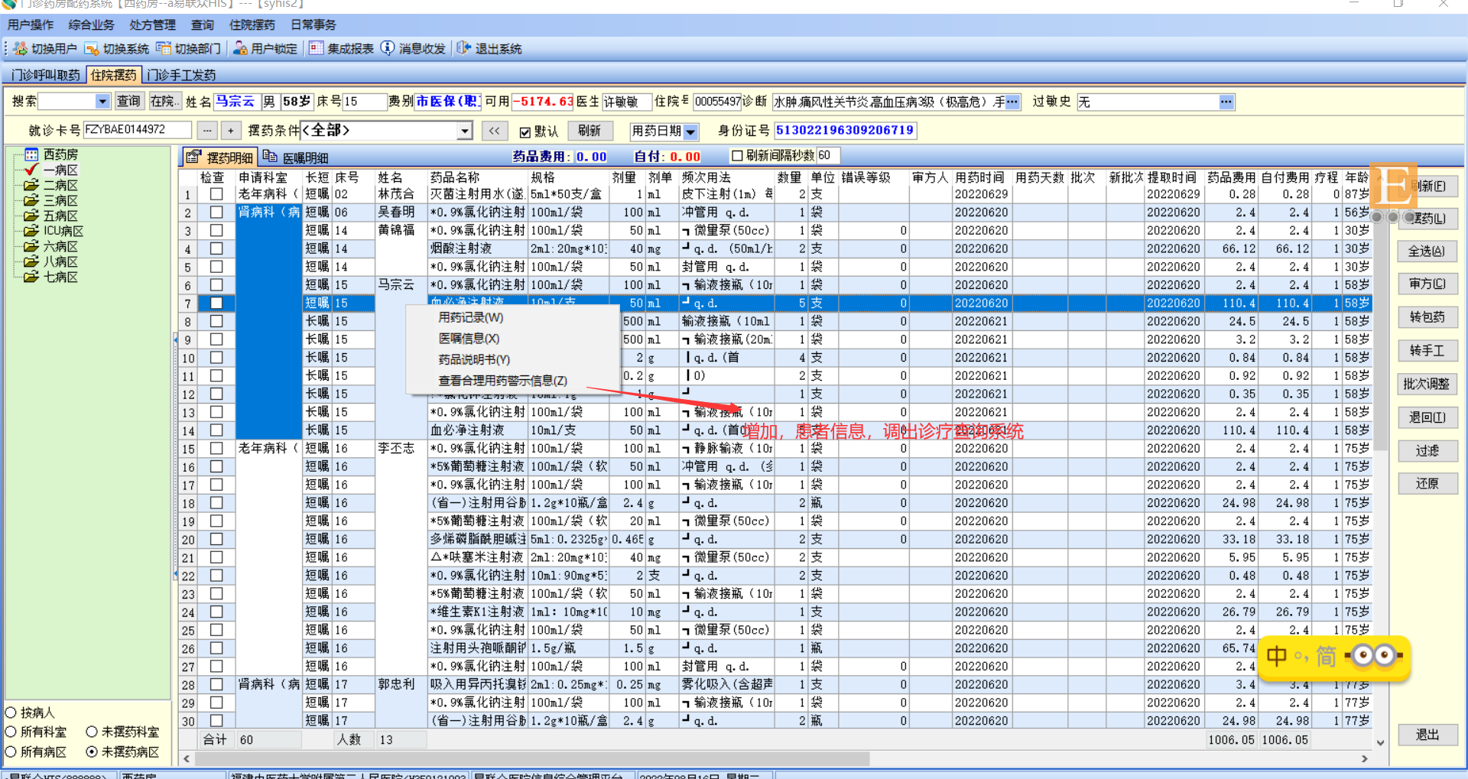This screenshot has width=1468, height=779.
Task: Click the << collapse button
Action: click(x=495, y=131)
